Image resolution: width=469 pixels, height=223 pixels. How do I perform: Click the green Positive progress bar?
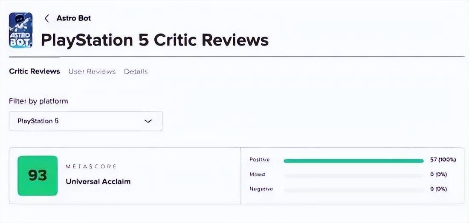tap(353, 161)
